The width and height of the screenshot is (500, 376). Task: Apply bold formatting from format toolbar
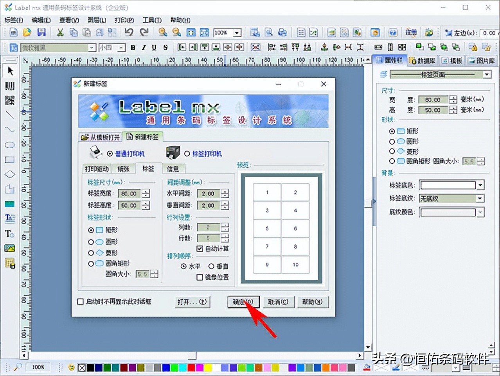[133, 47]
